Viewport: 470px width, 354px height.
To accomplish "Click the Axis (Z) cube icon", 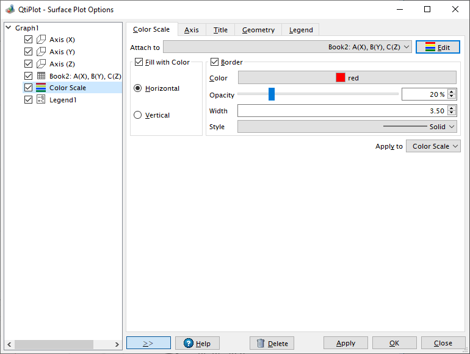I will point(41,64).
